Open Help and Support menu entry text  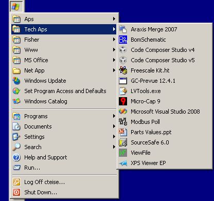[46, 157]
